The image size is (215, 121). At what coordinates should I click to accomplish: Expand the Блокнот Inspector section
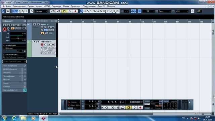click(14, 87)
